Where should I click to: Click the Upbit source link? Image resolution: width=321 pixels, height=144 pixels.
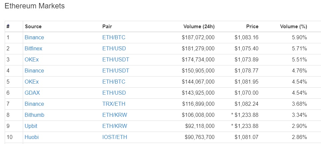[31, 126]
